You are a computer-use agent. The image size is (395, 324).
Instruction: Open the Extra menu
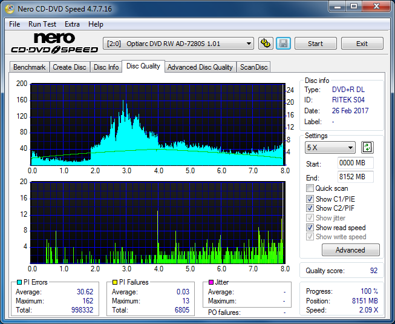[72, 24]
